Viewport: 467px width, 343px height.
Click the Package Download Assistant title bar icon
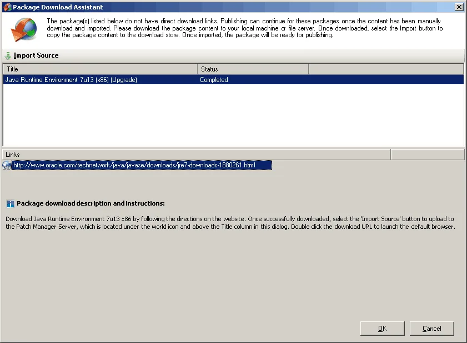tap(7, 7)
